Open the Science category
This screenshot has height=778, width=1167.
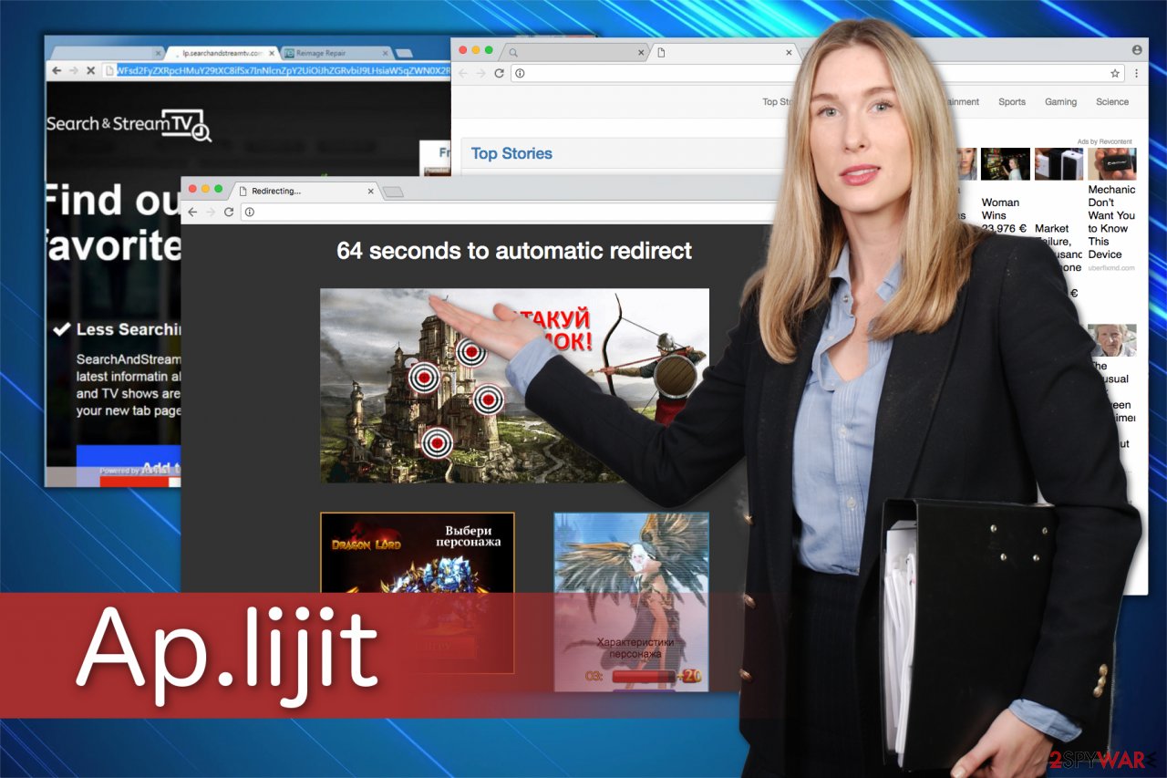tap(1112, 102)
